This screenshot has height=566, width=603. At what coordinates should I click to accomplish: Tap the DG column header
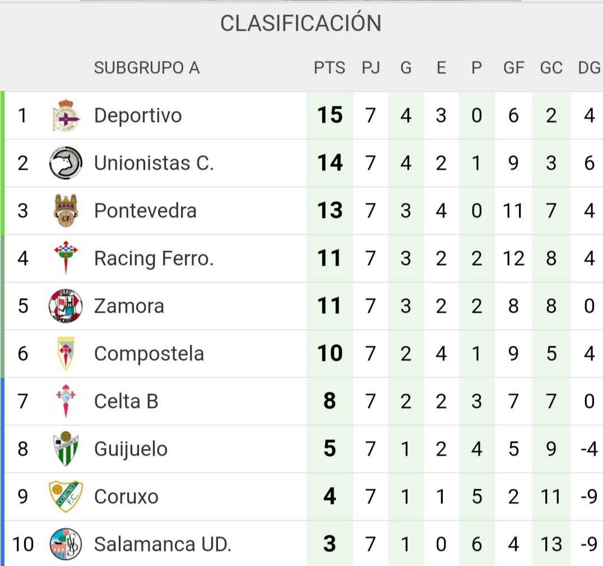[x=589, y=68]
